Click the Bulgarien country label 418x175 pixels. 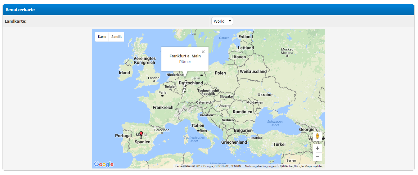click(243, 130)
